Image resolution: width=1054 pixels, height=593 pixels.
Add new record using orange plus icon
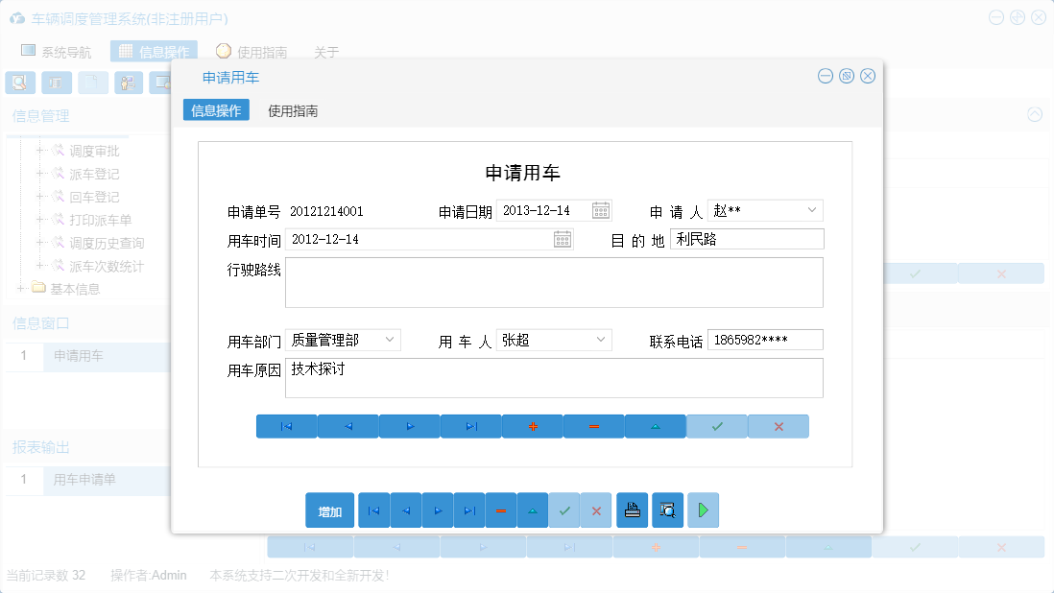(x=532, y=425)
